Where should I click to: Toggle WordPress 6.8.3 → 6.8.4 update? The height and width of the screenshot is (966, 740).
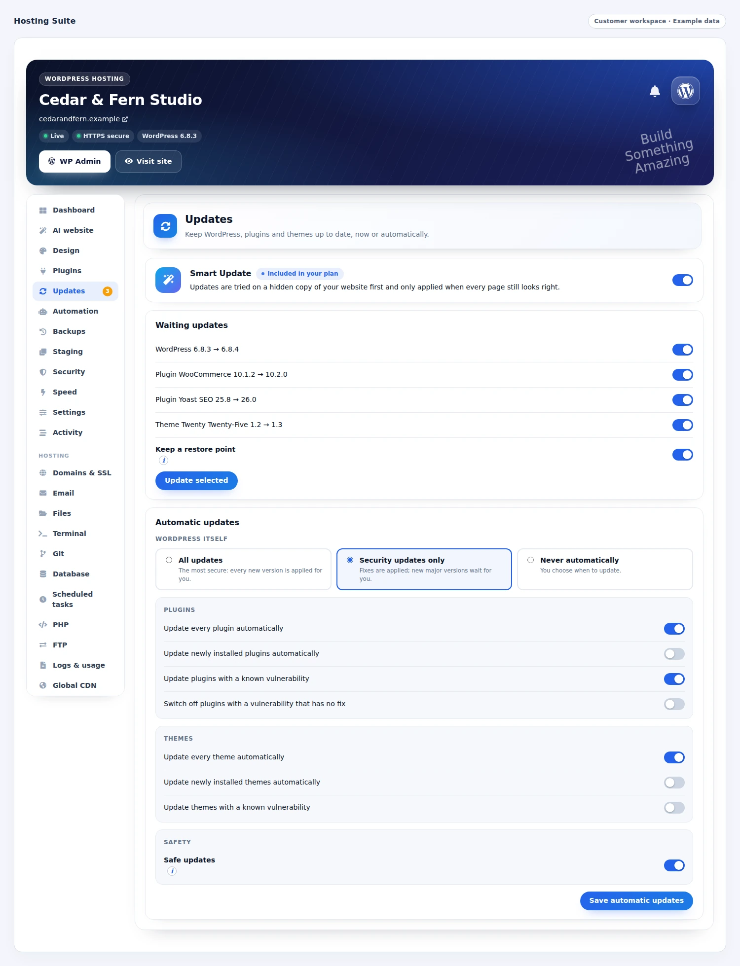pos(683,350)
